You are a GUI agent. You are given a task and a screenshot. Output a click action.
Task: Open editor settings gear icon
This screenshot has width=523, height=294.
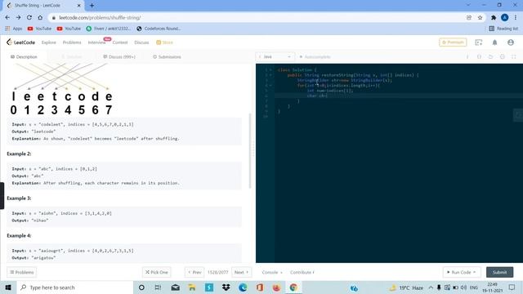502,57
